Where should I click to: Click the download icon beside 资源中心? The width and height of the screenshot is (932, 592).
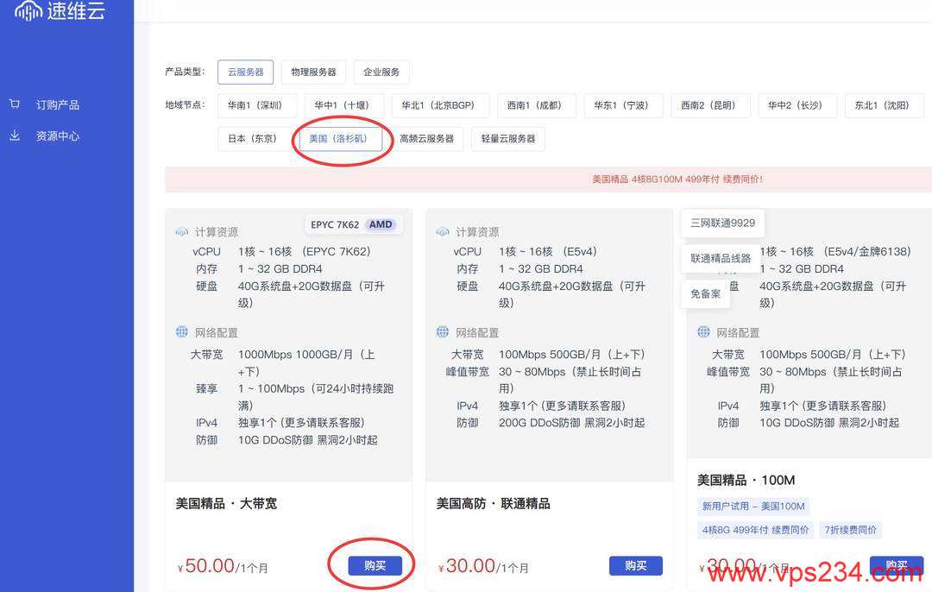(x=15, y=135)
